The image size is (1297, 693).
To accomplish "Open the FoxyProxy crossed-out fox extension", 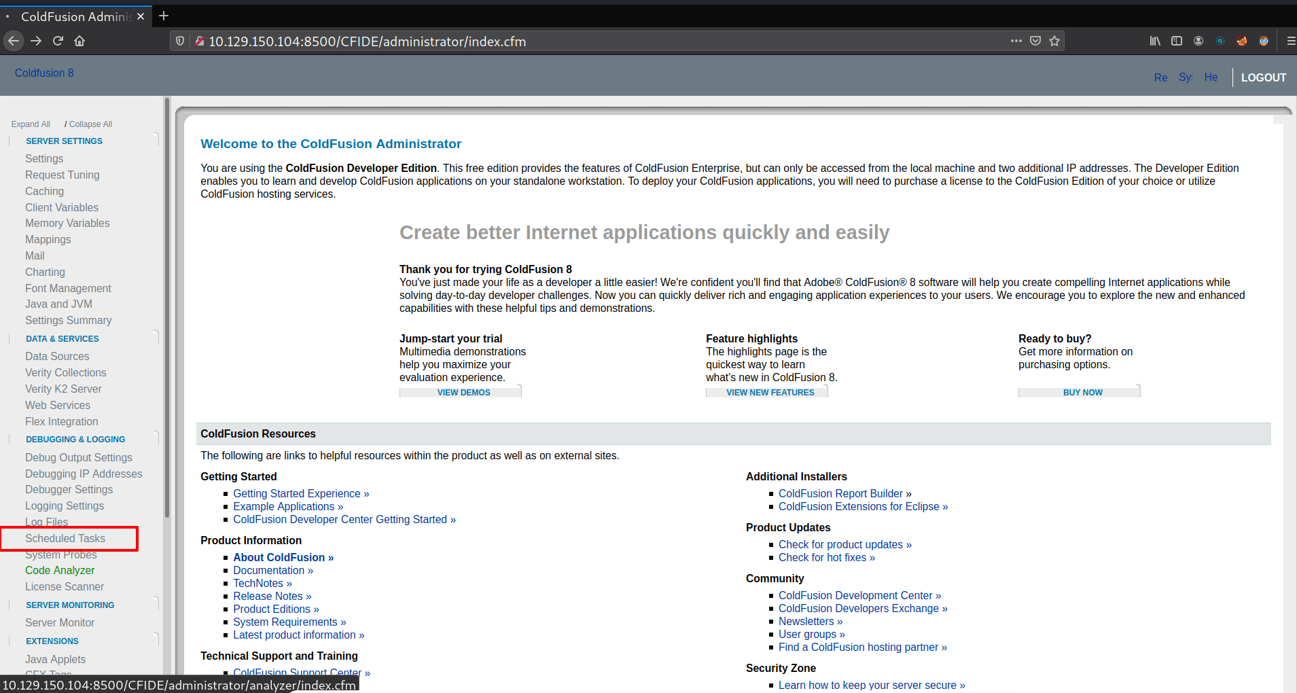I will pyautogui.click(x=1242, y=41).
